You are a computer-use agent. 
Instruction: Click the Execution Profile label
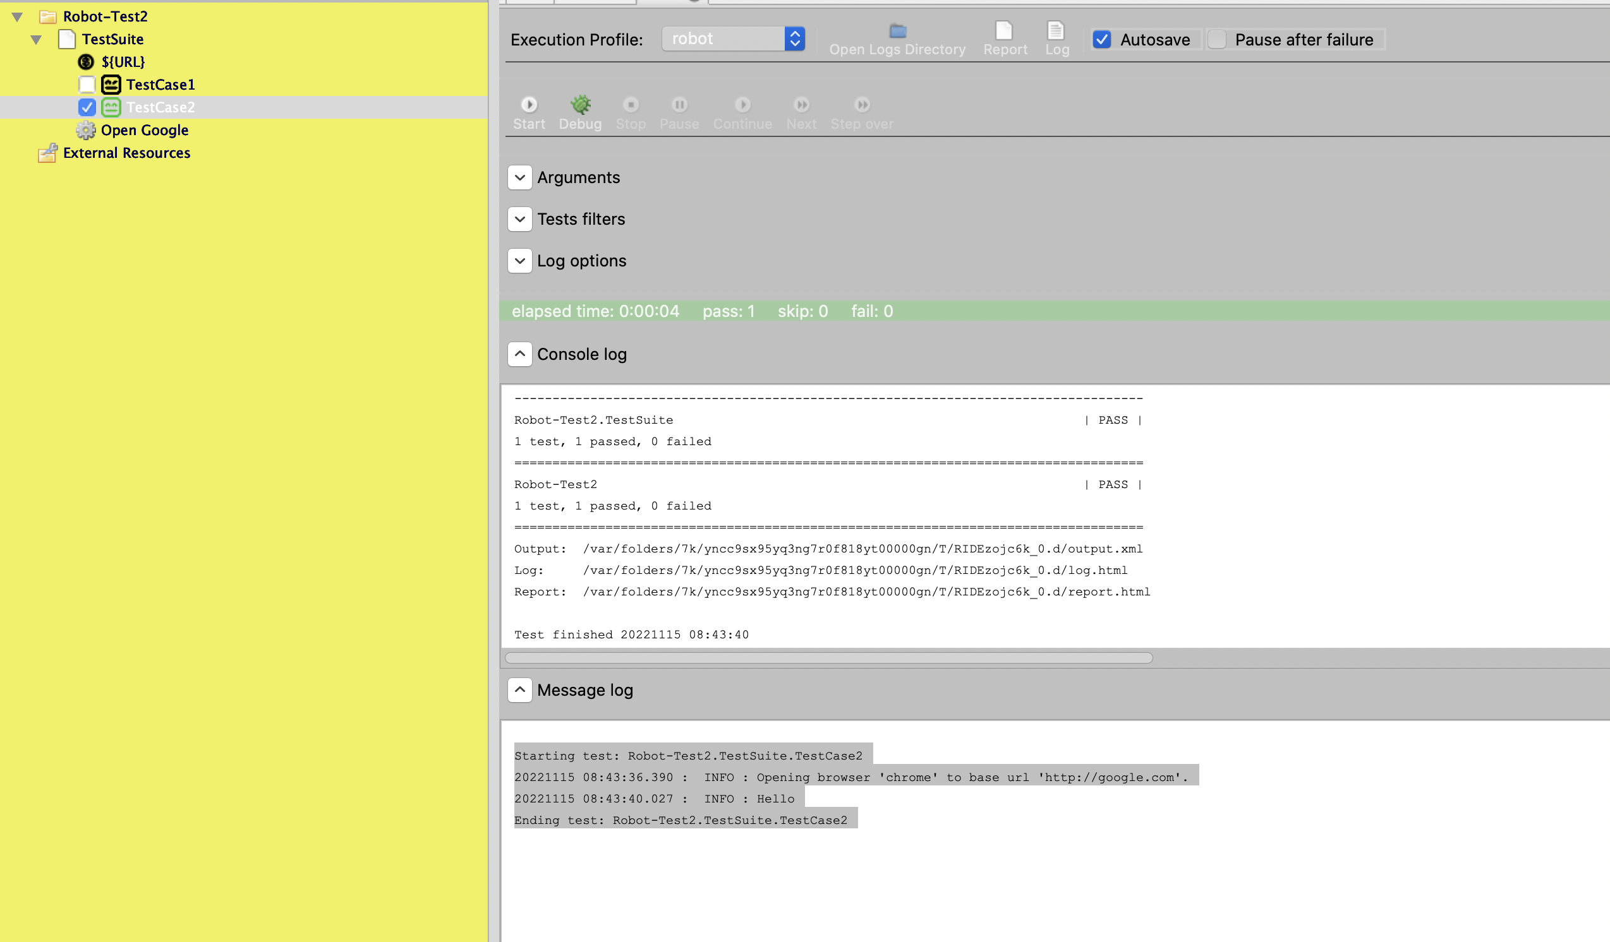click(576, 40)
